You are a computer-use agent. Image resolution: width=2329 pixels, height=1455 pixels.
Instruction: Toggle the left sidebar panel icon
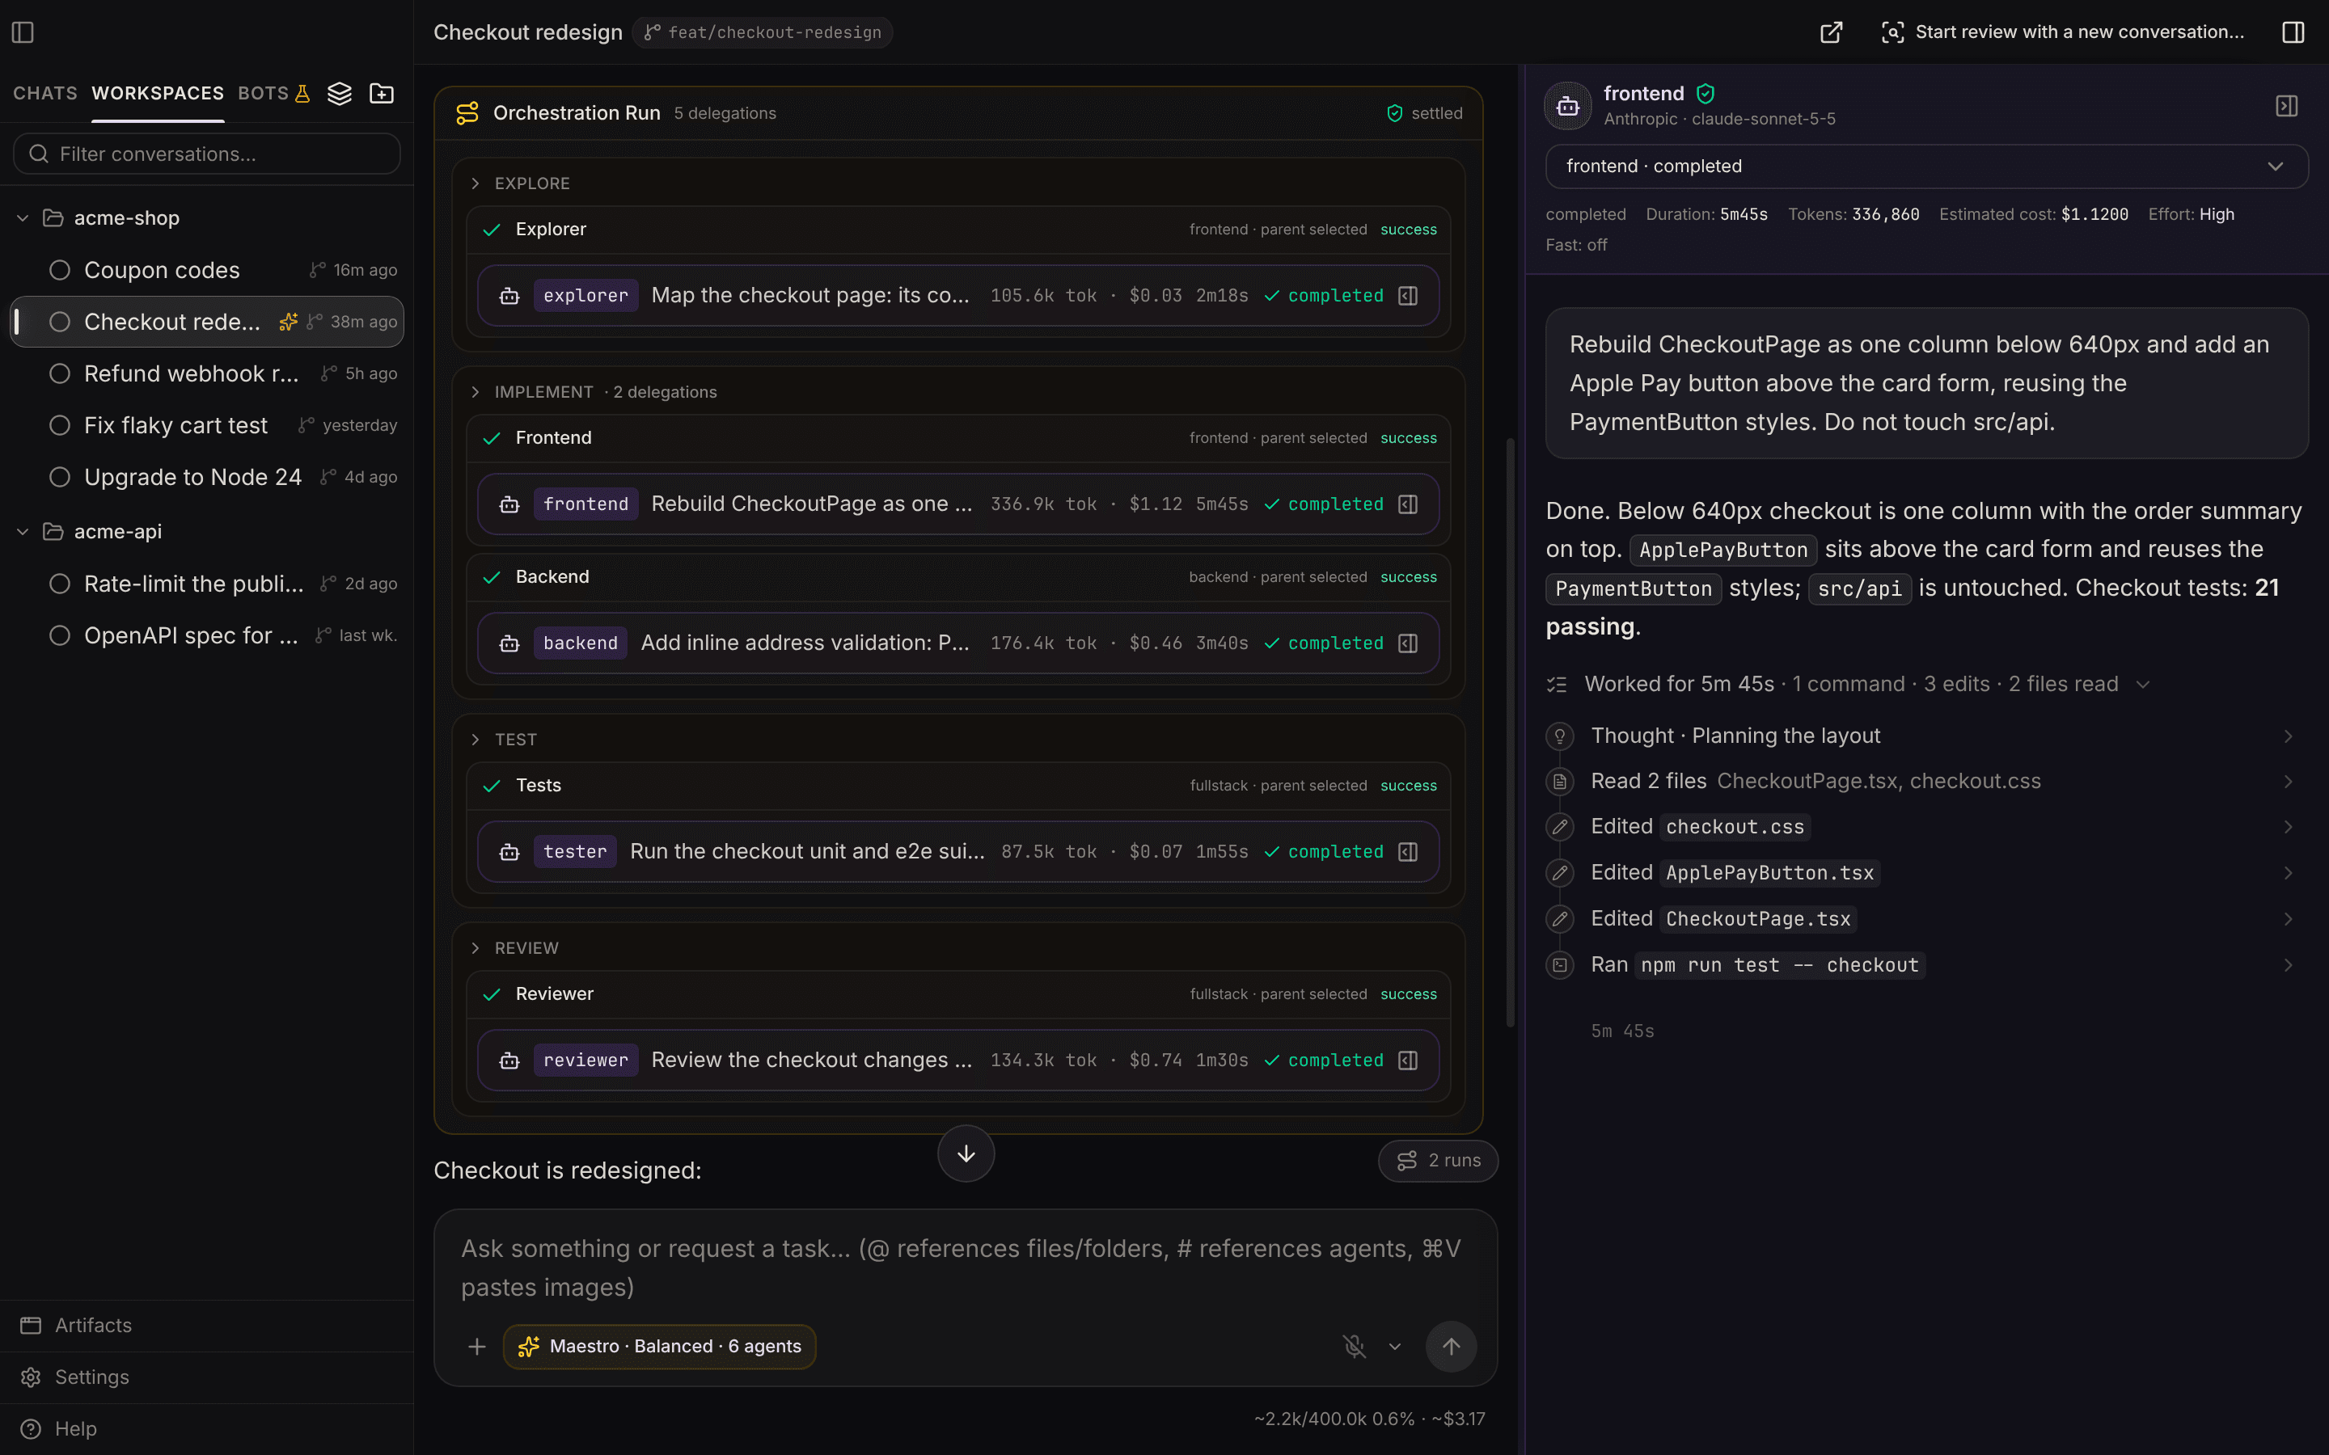point(23,32)
